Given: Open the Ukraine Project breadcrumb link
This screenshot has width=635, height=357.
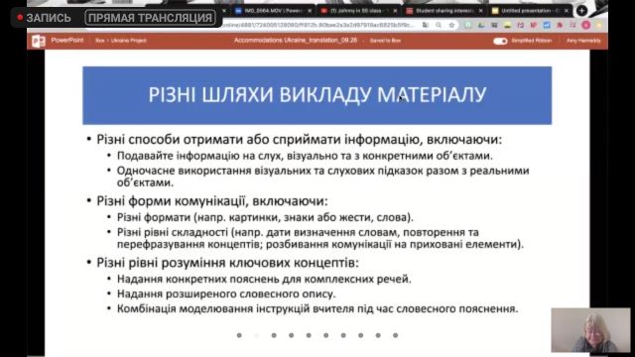Looking at the screenshot, I should [128, 41].
